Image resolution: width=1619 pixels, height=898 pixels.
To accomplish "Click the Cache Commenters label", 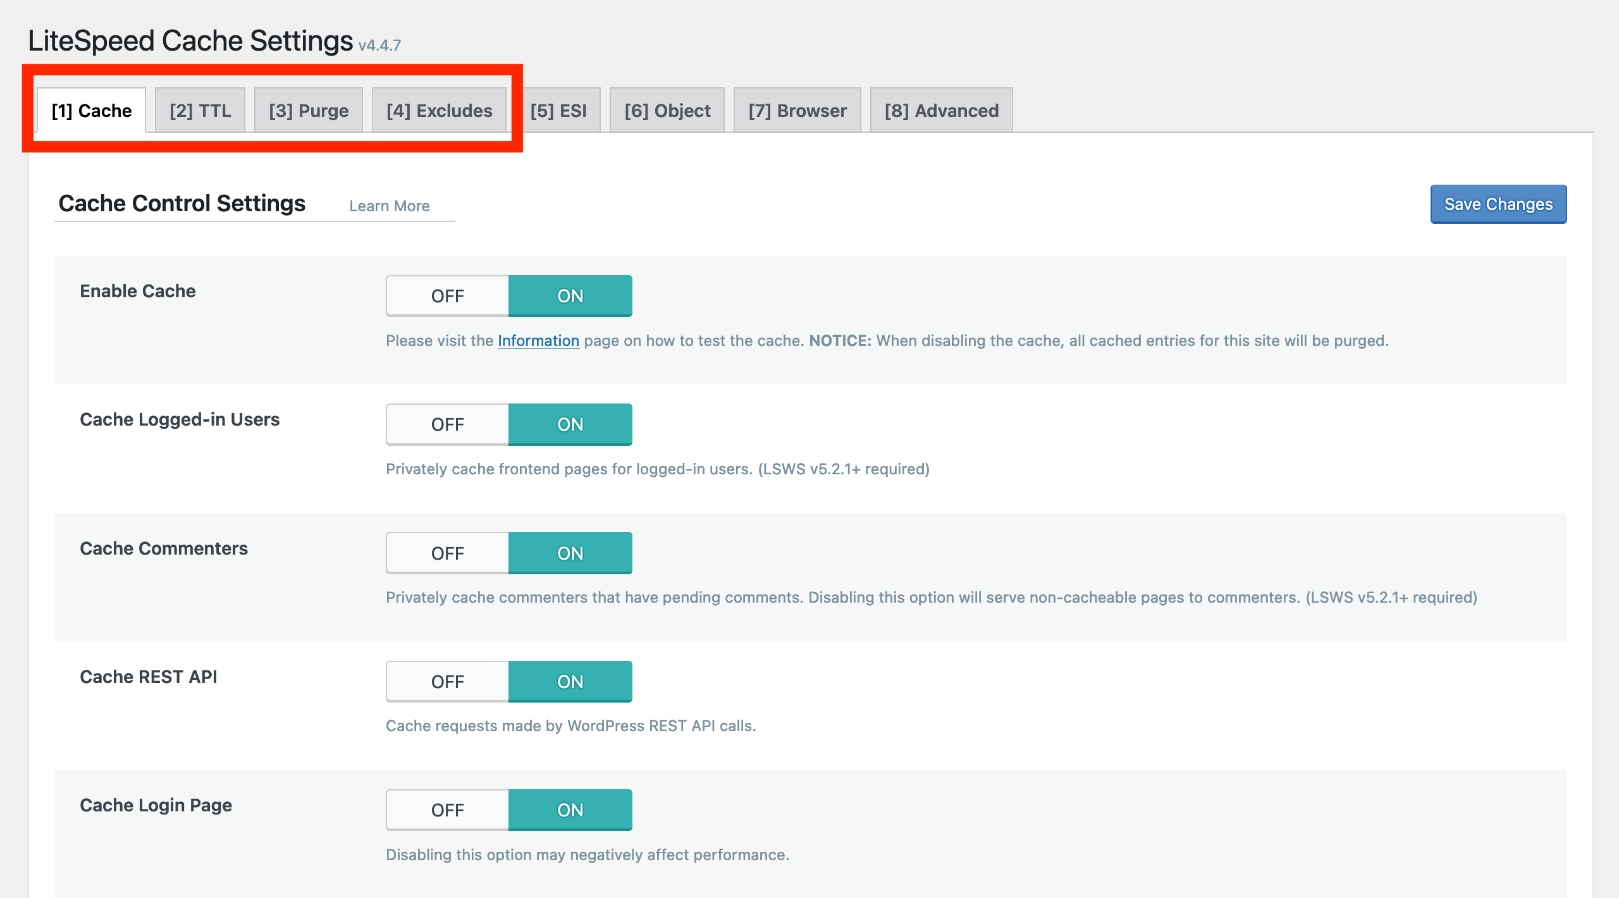I will [164, 548].
